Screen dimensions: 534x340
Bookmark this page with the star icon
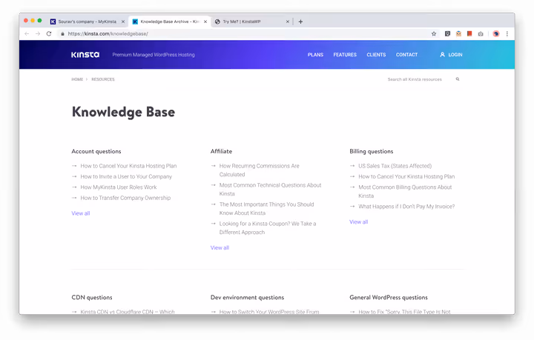coord(434,33)
